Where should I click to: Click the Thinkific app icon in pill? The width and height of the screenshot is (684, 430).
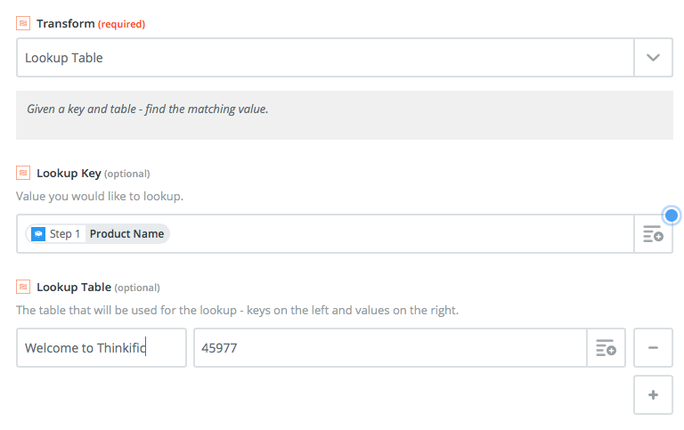[x=38, y=234]
